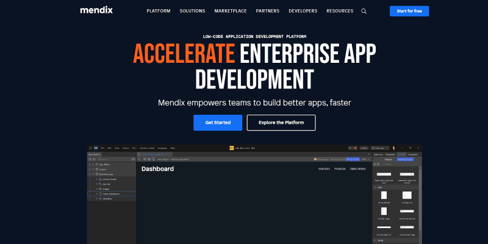
Task: Close the open page editor tab
Action: click(170, 154)
